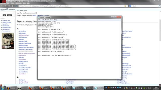
Task: Open the Notepad Format menu
Action: pos(47,20)
